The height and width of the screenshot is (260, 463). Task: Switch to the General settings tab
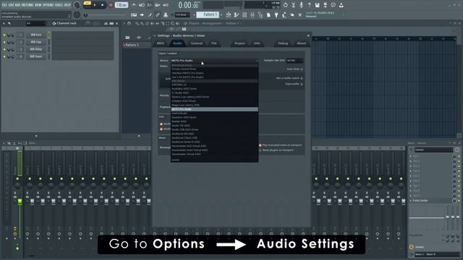click(x=197, y=43)
